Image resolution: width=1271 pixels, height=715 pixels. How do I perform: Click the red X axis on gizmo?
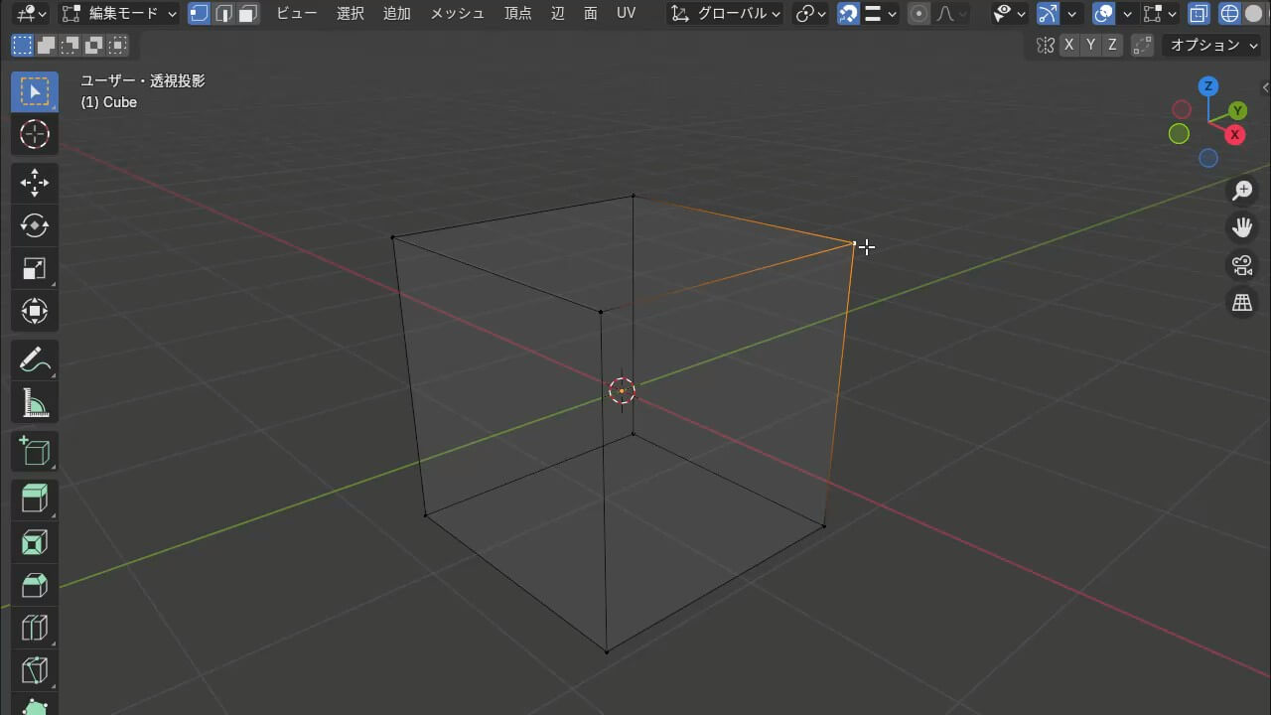tap(1235, 134)
